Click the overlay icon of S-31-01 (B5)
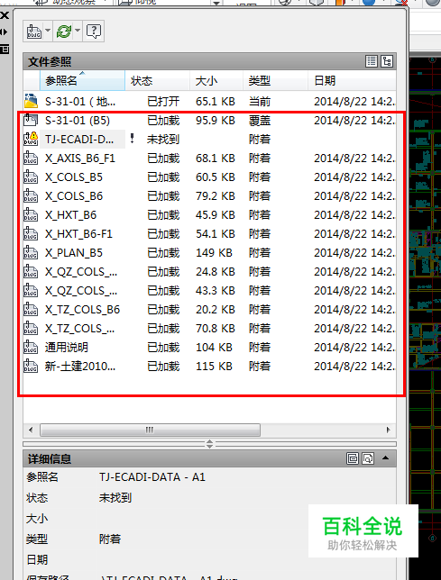The image size is (441, 580). 31,120
